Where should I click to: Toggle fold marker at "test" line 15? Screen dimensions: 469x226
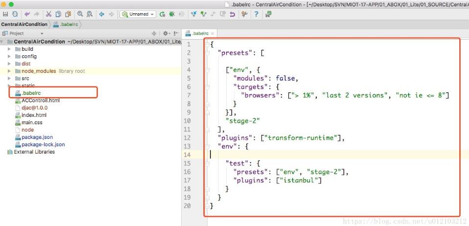208,163
